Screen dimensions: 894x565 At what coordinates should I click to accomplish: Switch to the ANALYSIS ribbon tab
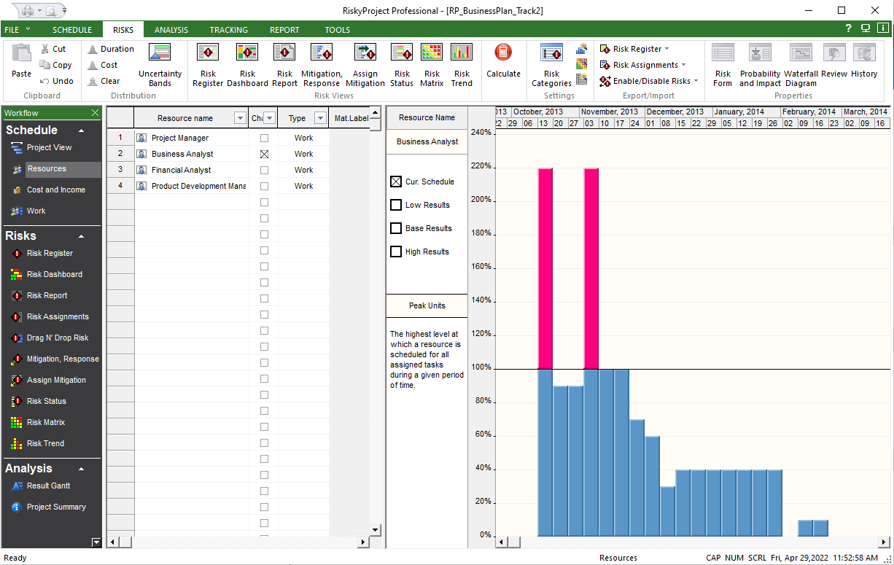pos(171,30)
